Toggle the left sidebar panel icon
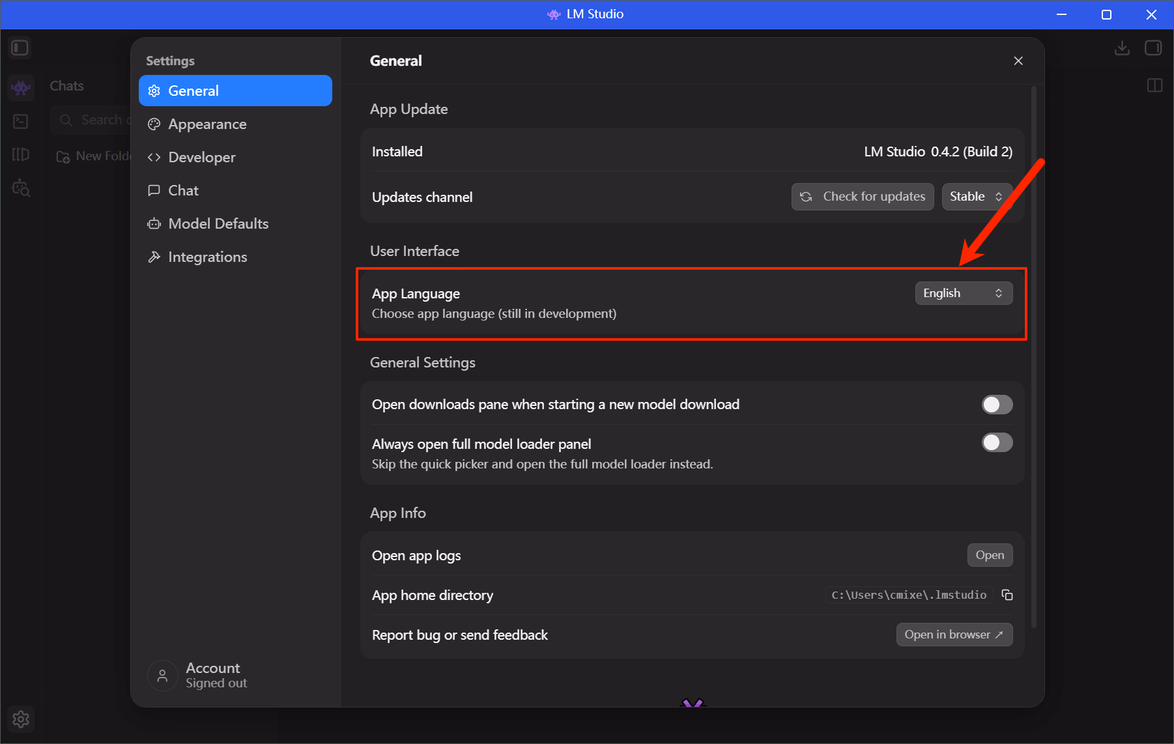 coord(20,48)
